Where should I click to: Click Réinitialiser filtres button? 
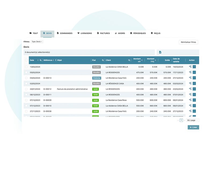pos(188,42)
